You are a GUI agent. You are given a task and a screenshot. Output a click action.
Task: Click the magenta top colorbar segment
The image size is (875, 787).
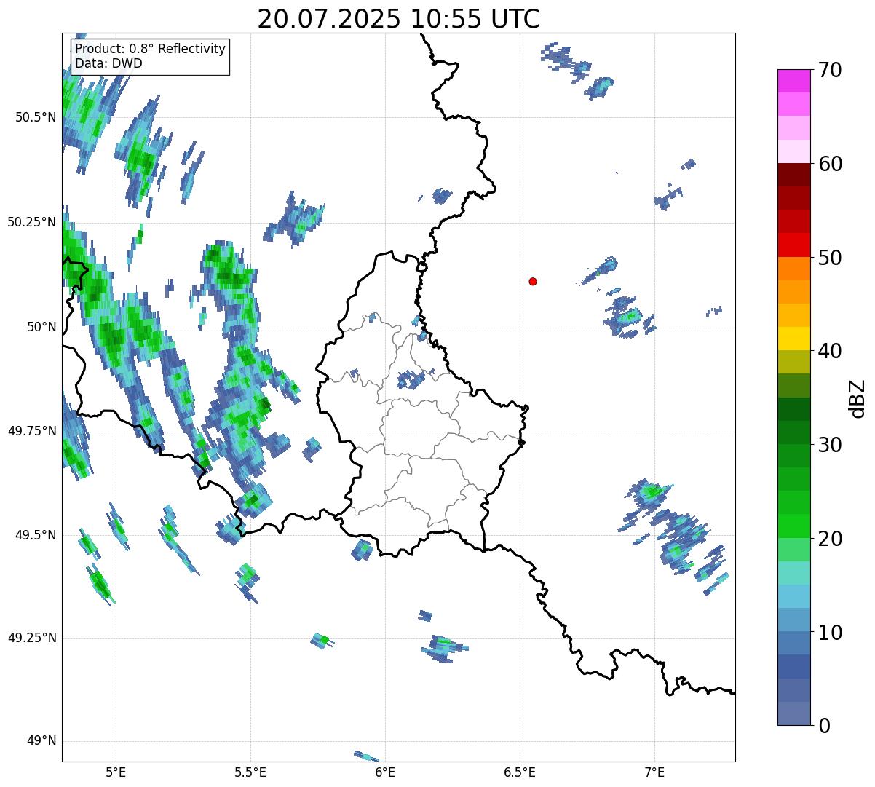pyautogui.click(x=793, y=81)
